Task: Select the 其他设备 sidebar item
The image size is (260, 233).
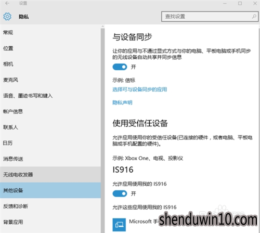Action: pos(50,190)
